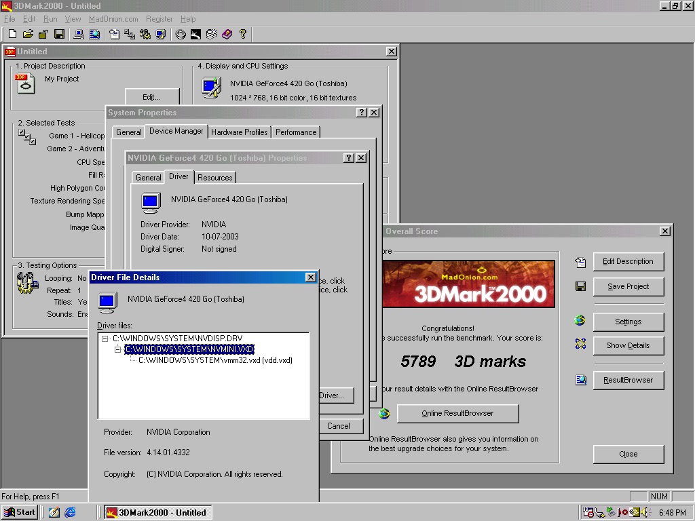This screenshot has height=521, width=695.
Task: Click the New project toolbar icon
Action: click(12, 34)
